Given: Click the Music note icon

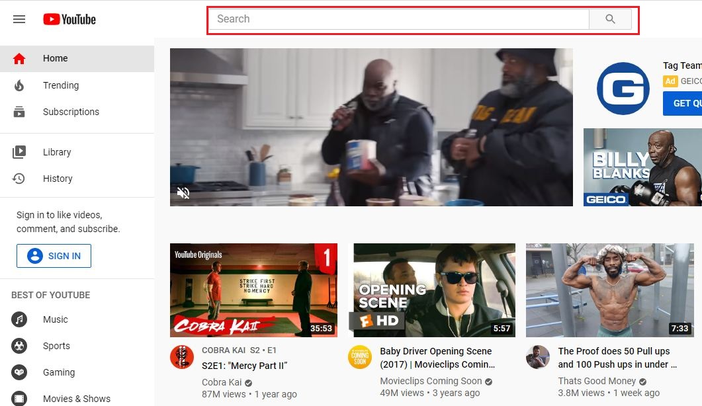Looking at the screenshot, I should coord(19,319).
